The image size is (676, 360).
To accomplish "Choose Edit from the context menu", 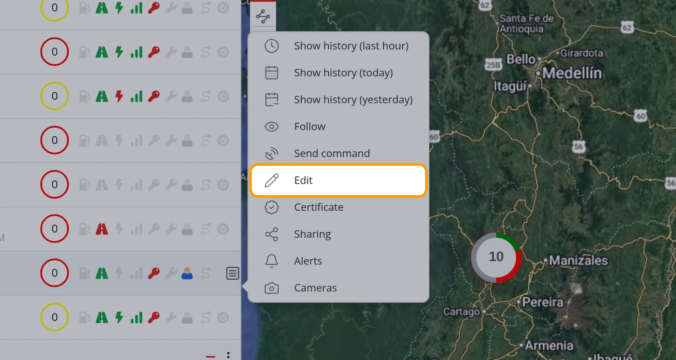I will pos(338,180).
